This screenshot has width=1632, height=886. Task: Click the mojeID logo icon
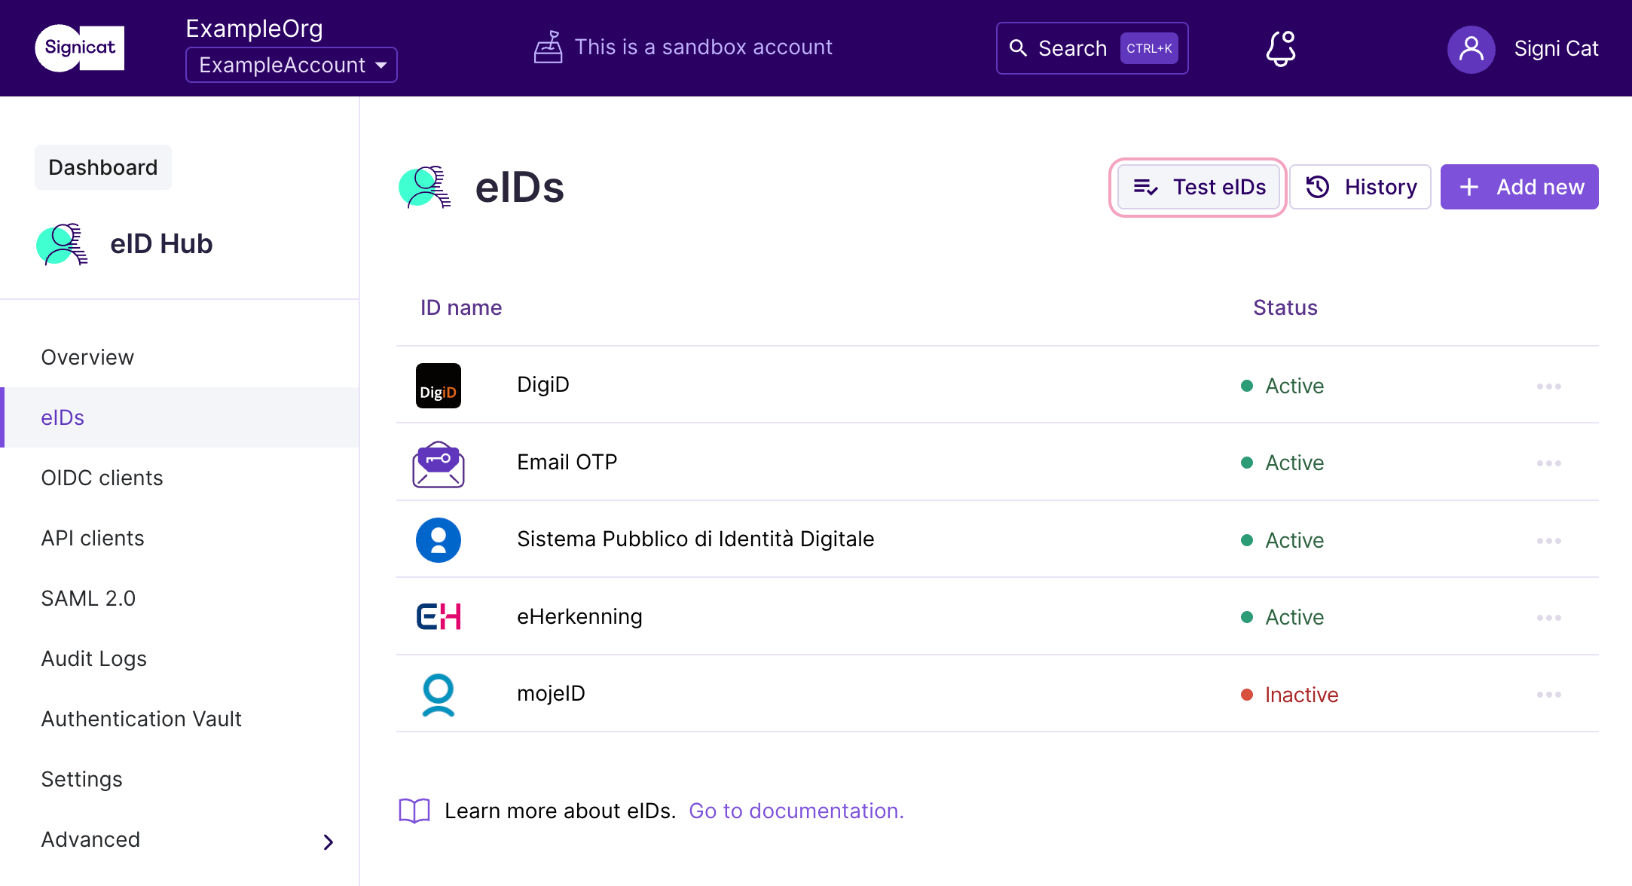coord(438,694)
